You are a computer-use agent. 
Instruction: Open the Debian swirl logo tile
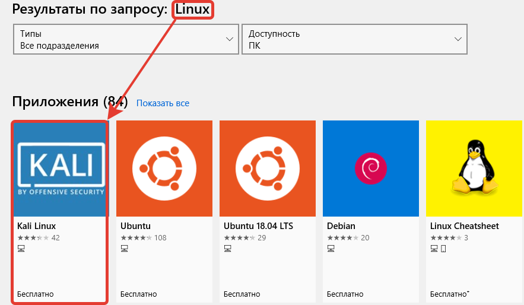coord(371,169)
